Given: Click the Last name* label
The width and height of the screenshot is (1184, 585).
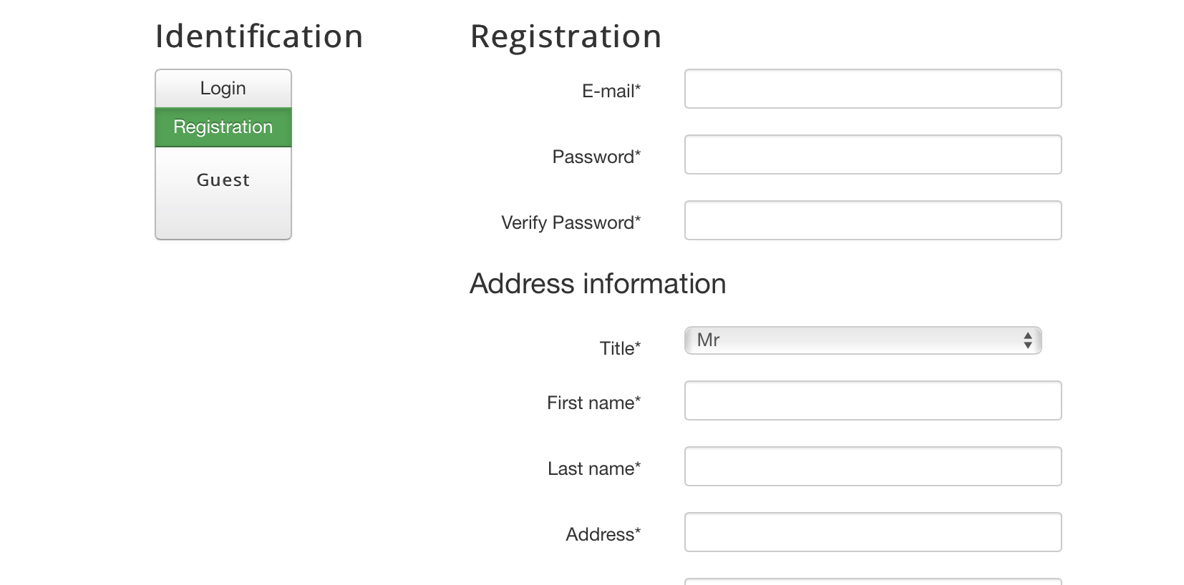Looking at the screenshot, I should point(593,468).
